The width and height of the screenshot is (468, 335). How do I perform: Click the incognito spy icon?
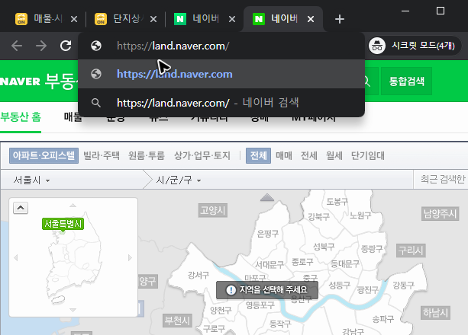[377, 46]
